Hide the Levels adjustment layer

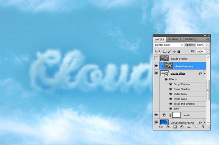(x=156, y=115)
